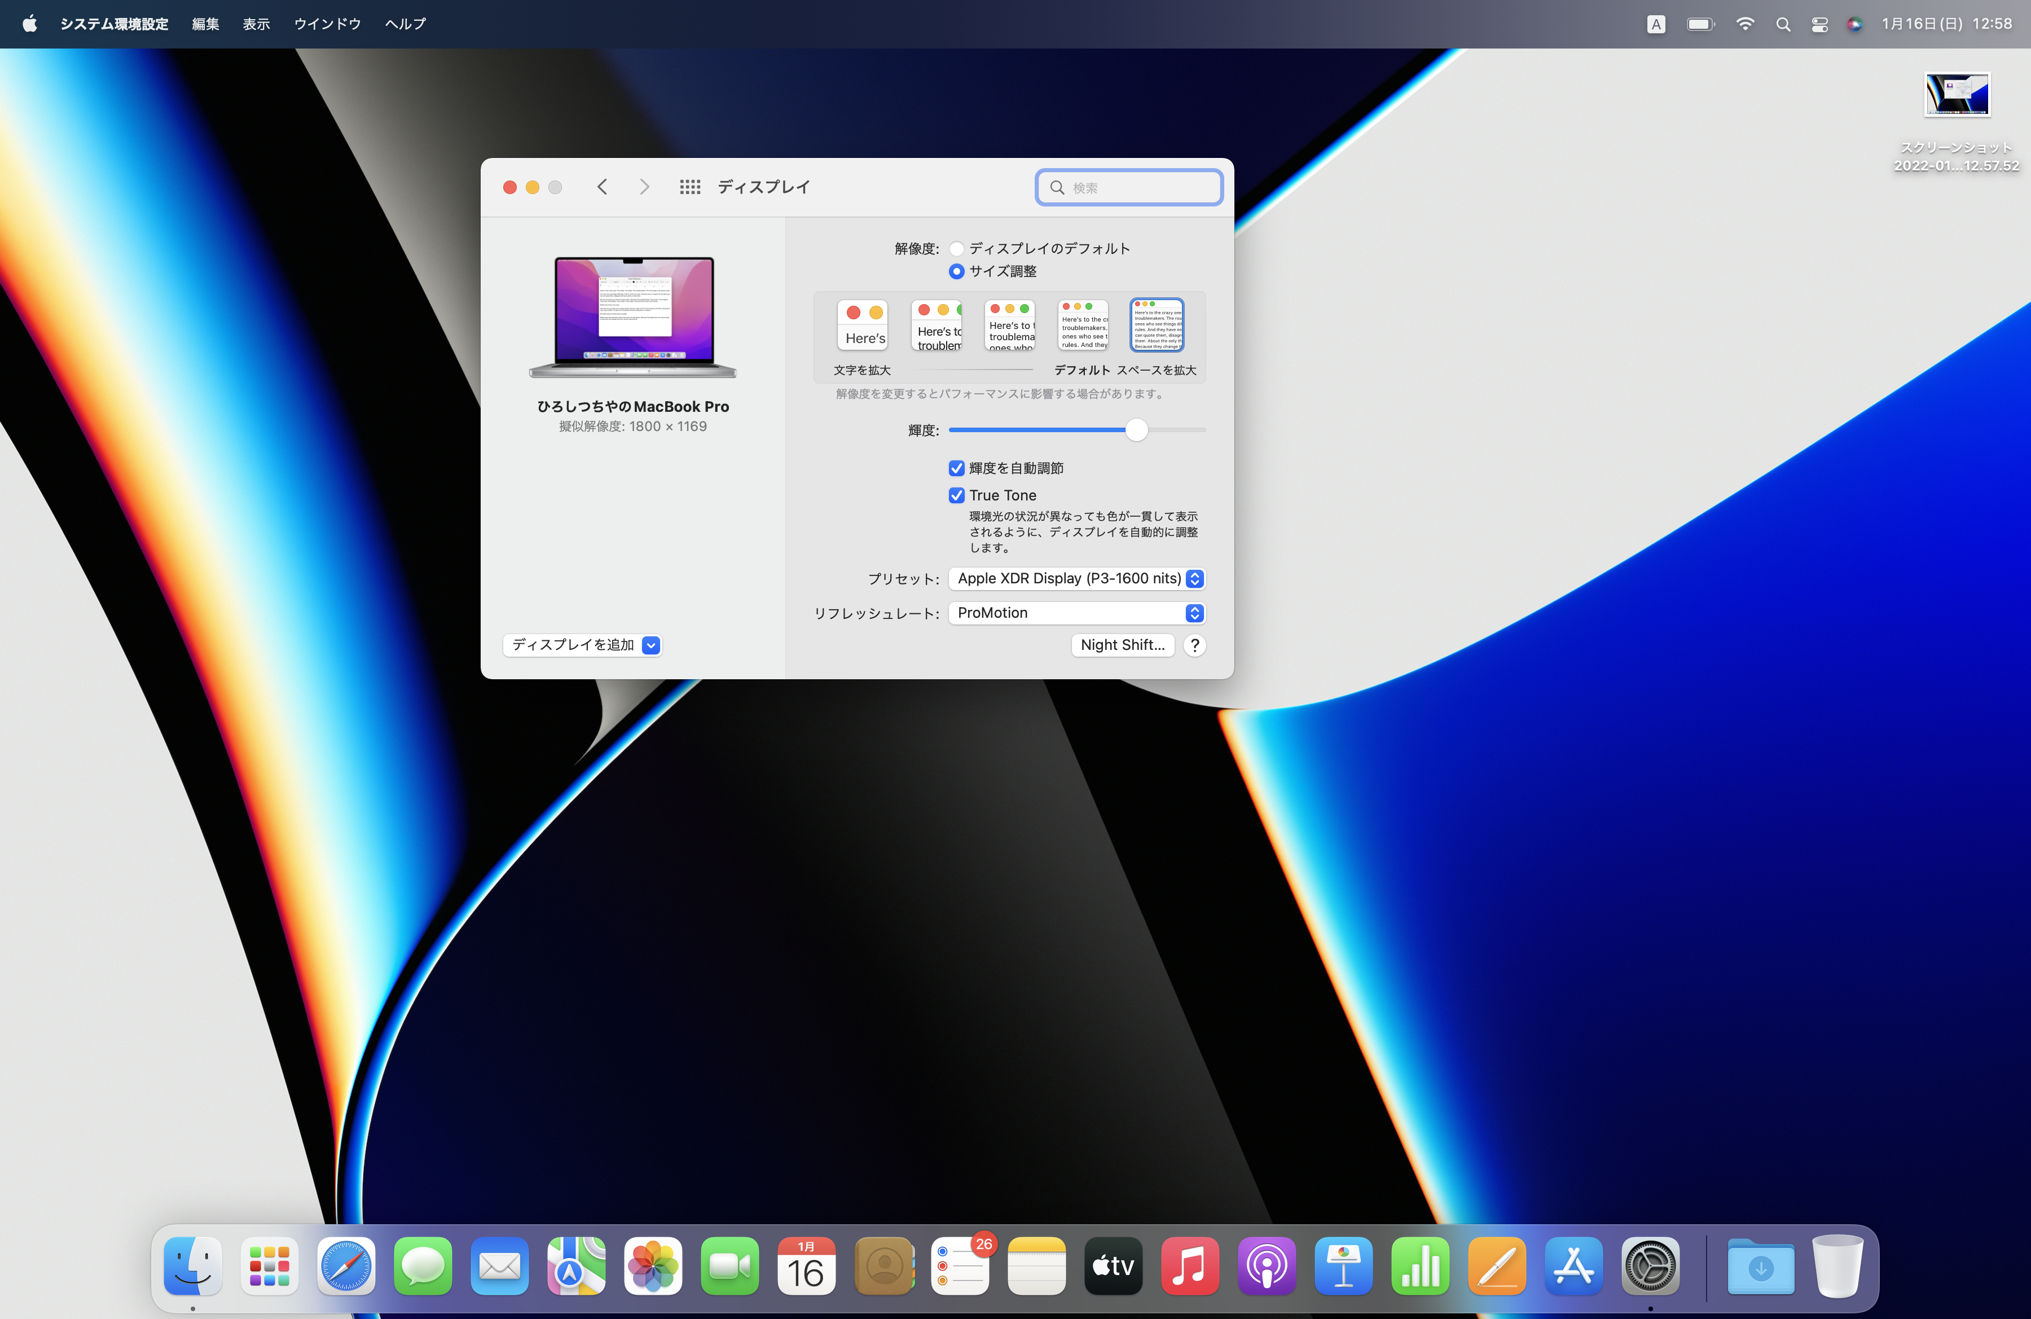Choose the デフォルト scaled resolution thumbnail
Viewport: 2031px width, 1319px height.
(x=1083, y=325)
